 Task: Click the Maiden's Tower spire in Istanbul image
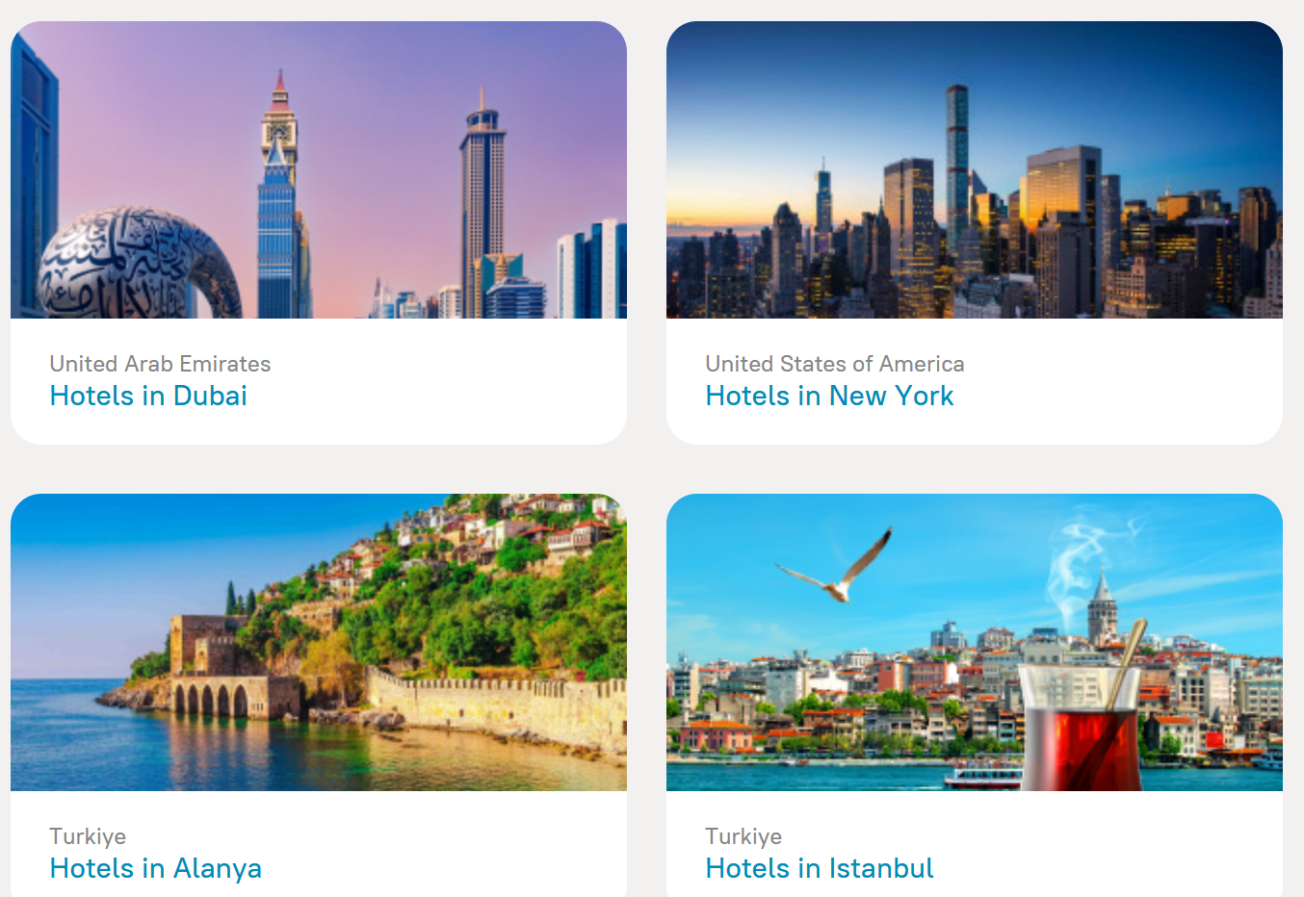(x=1102, y=606)
